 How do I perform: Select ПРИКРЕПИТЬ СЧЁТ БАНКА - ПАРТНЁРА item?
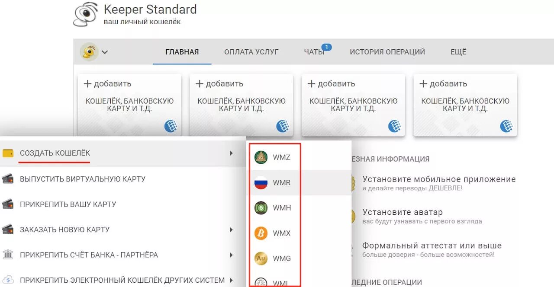(123, 255)
